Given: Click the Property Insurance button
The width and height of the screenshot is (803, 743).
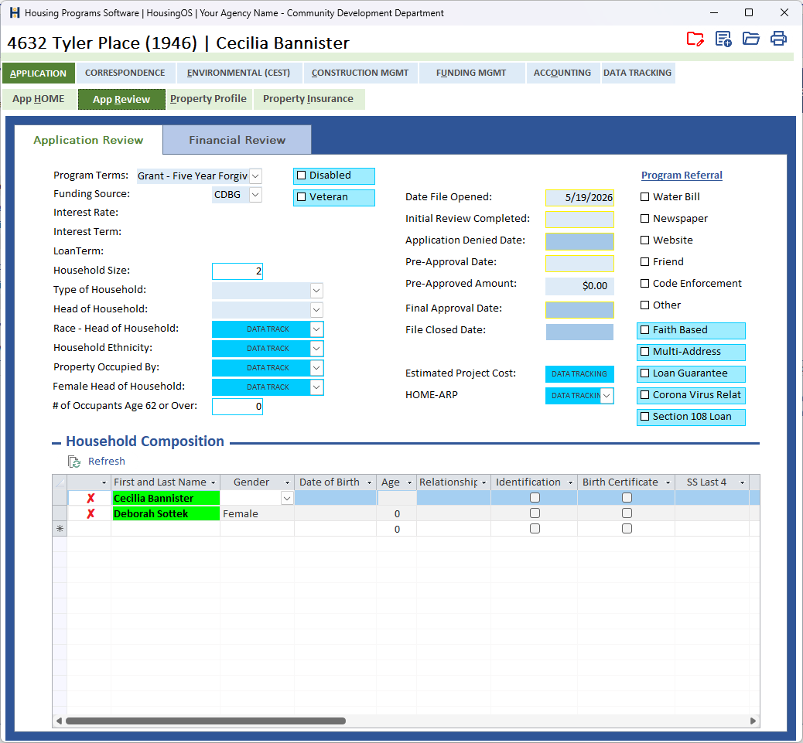Looking at the screenshot, I should click(x=309, y=99).
